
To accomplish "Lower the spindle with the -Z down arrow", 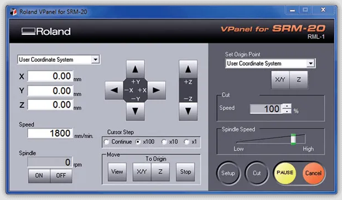I will point(188,112).
